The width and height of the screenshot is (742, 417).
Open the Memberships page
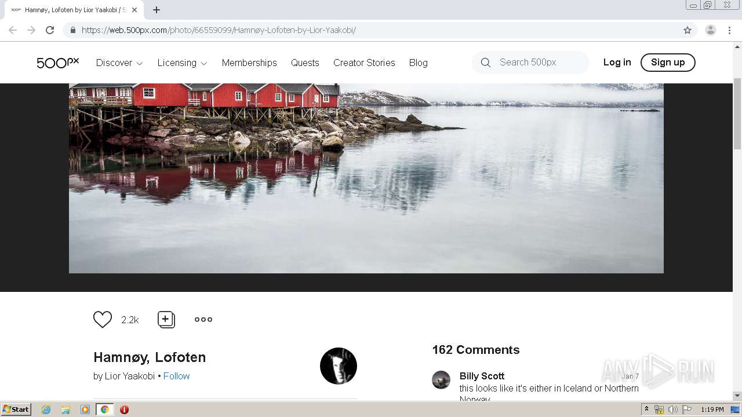pos(249,63)
